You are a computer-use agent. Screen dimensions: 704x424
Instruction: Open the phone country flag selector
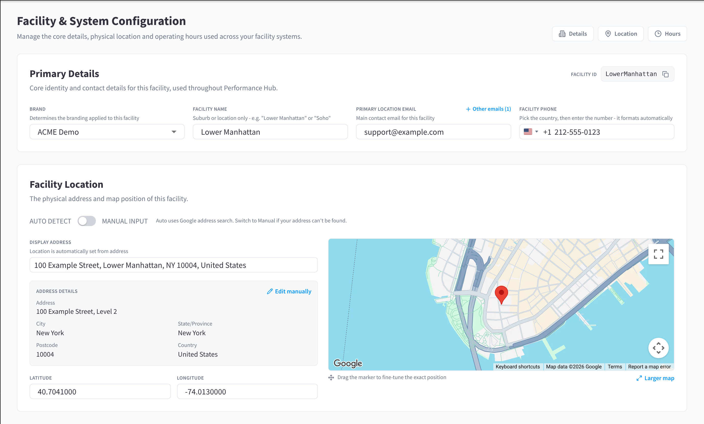(531, 132)
